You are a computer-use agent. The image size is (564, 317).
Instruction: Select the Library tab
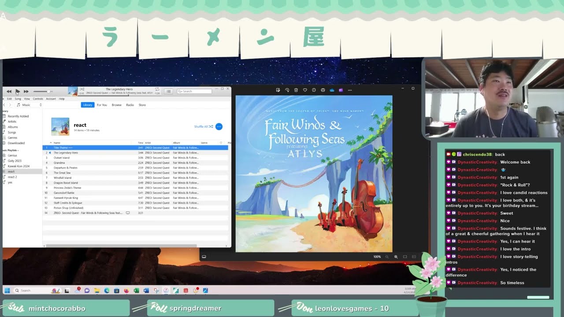click(88, 105)
